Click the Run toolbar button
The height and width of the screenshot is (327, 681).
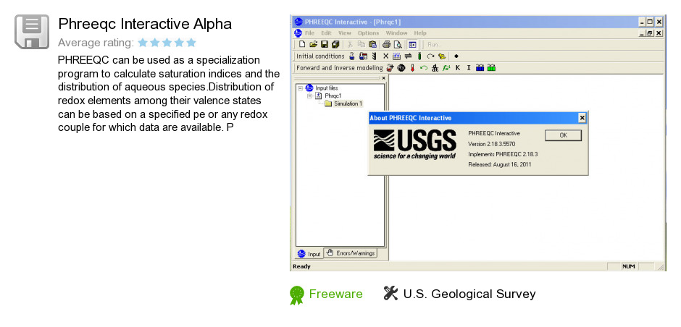click(x=433, y=44)
